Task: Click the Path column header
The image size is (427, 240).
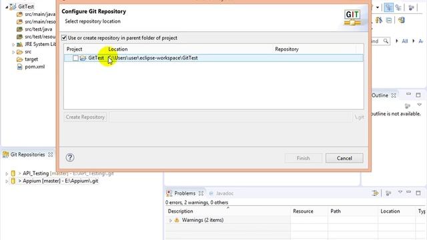Action: 336,211
